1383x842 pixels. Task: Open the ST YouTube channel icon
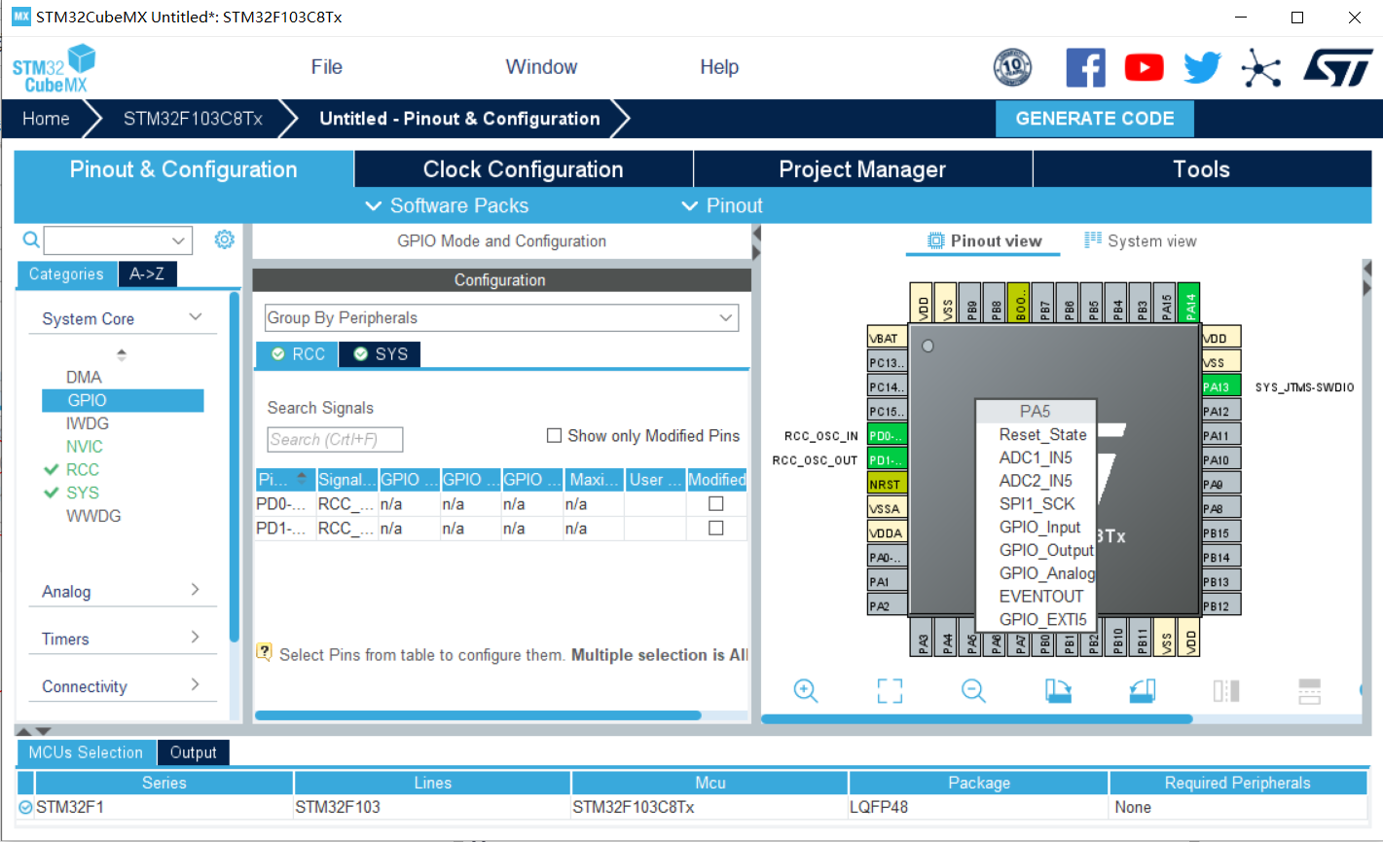click(1145, 67)
